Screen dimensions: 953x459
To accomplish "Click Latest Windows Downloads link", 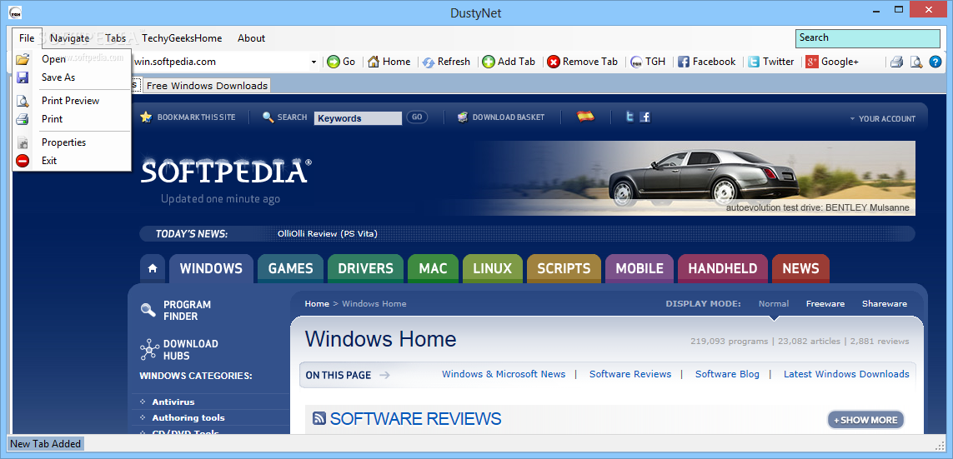I will coord(846,374).
